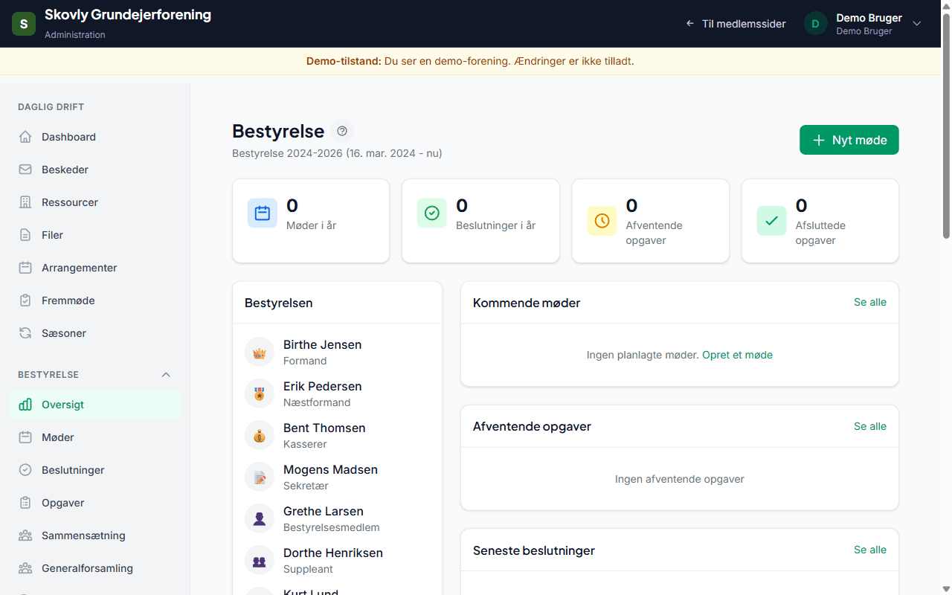Click the back arrow beside Til medlemssider

(x=690, y=24)
